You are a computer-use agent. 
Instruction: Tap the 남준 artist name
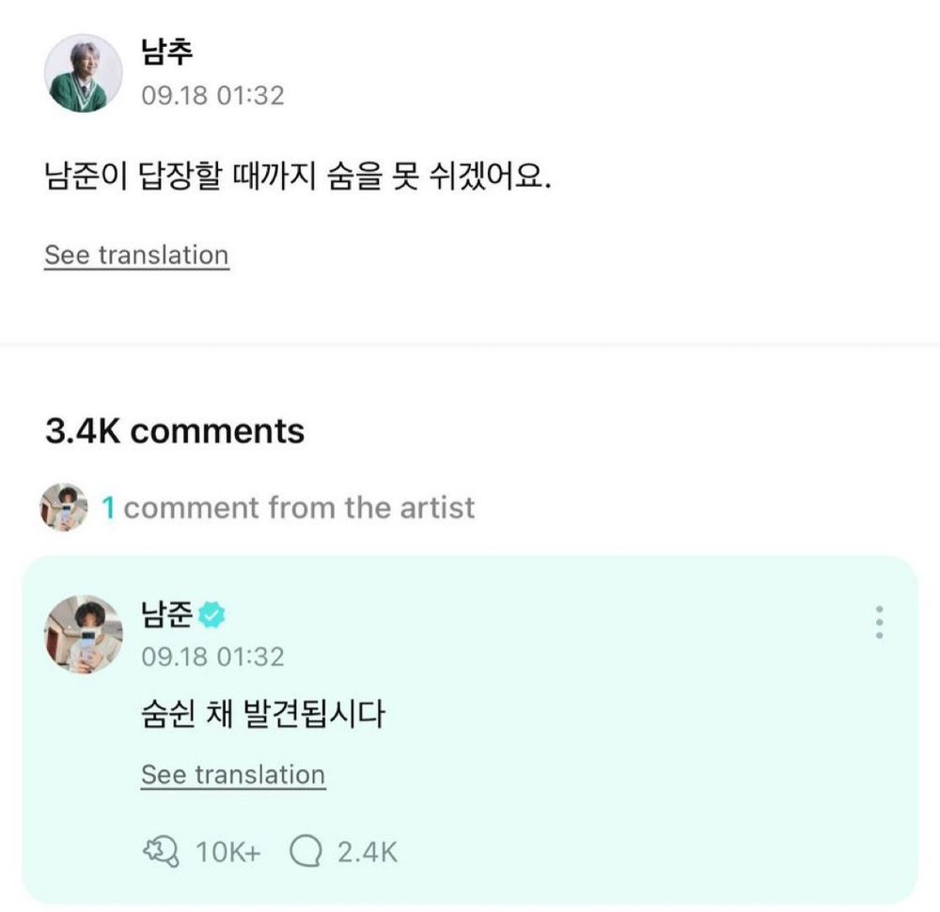pos(167,615)
